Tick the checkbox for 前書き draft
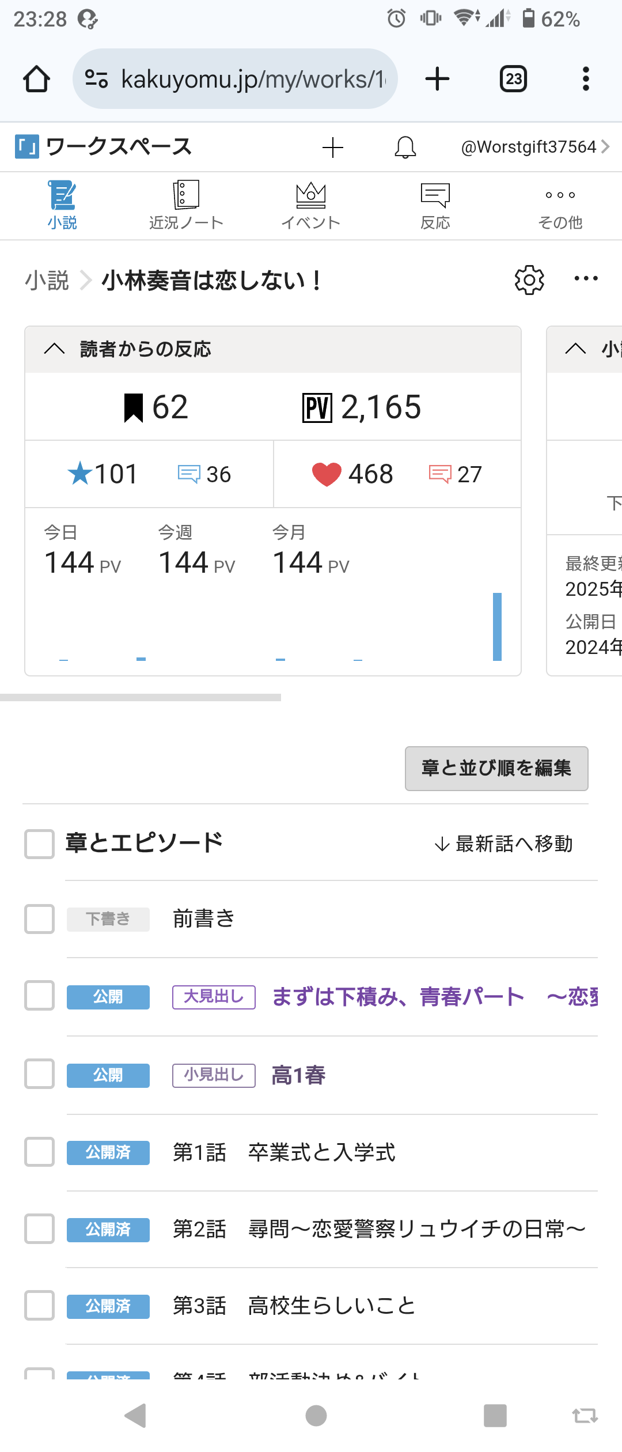This screenshot has width=622, height=1452. 40,918
